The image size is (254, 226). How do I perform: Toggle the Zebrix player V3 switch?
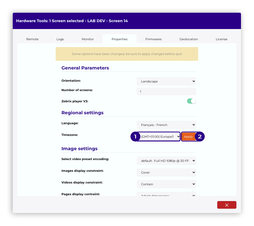click(191, 101)
